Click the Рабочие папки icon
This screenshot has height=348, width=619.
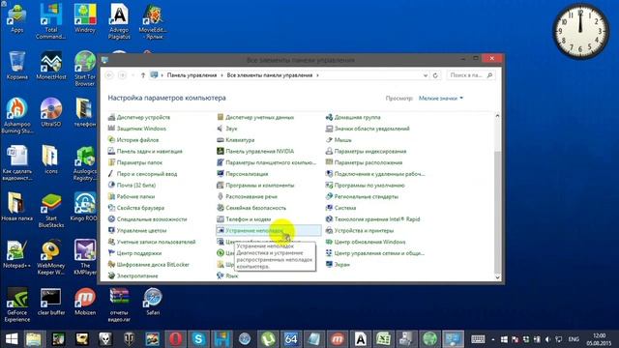(111, 196)
